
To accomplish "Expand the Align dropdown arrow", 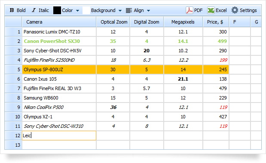I will pyautogui.click(x=148, y=11).
